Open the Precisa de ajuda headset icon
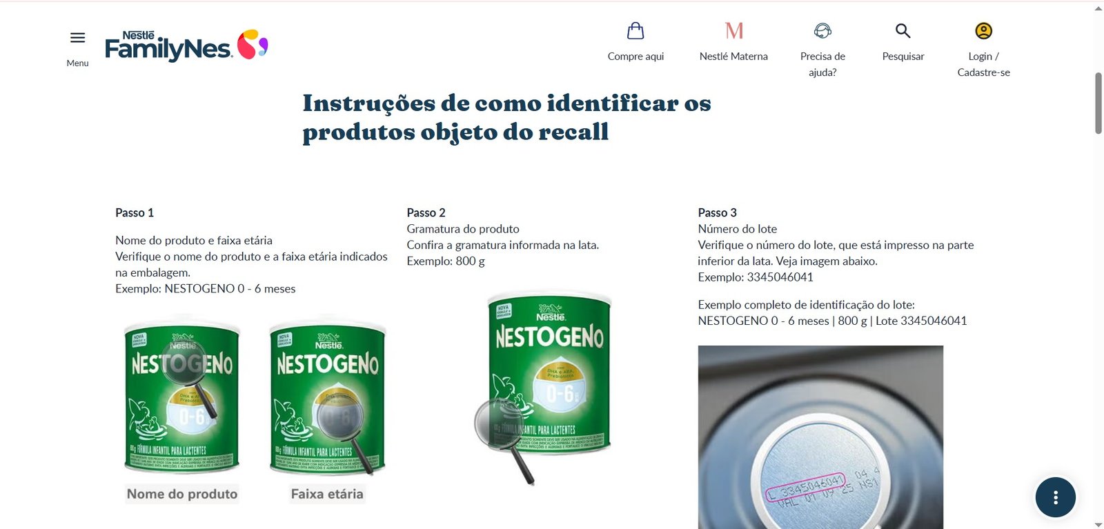This screenshot has width=1104, height=529. coord(822,31)
